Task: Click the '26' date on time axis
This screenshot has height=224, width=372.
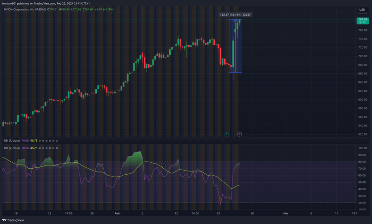Action: 252,214
